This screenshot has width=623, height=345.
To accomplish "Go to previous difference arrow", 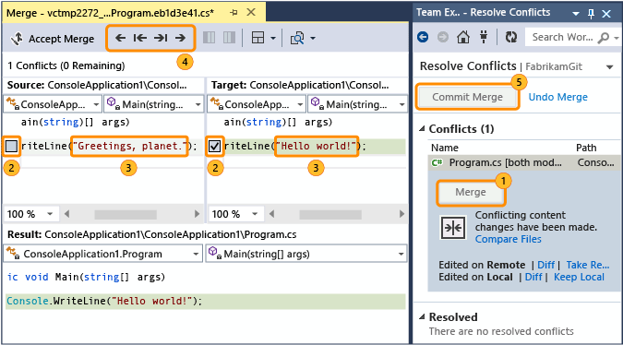I will coord(120,38).
